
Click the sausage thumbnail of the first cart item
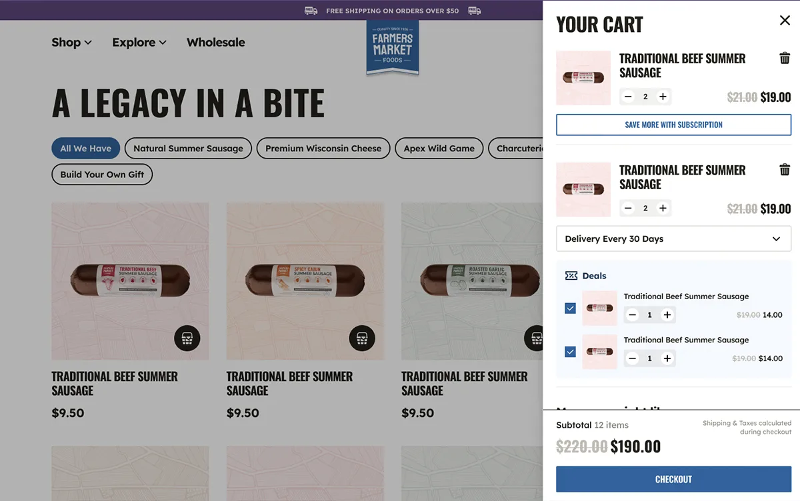click(x=583, y=77)
